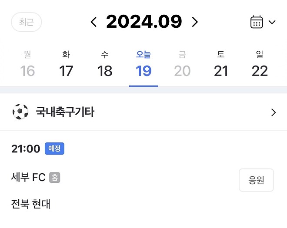The width and height of the screenshot is (287, 228).
Task: Select Tuesday the 17th tab
Action: click(x=66, y=64)
